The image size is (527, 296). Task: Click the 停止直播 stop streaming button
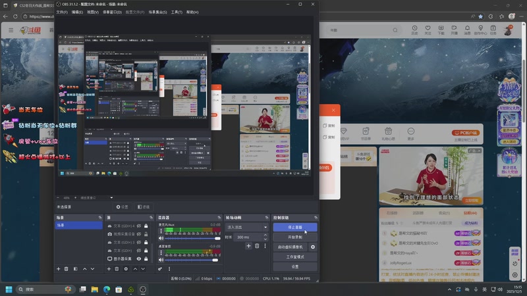(x=295, y=227)
